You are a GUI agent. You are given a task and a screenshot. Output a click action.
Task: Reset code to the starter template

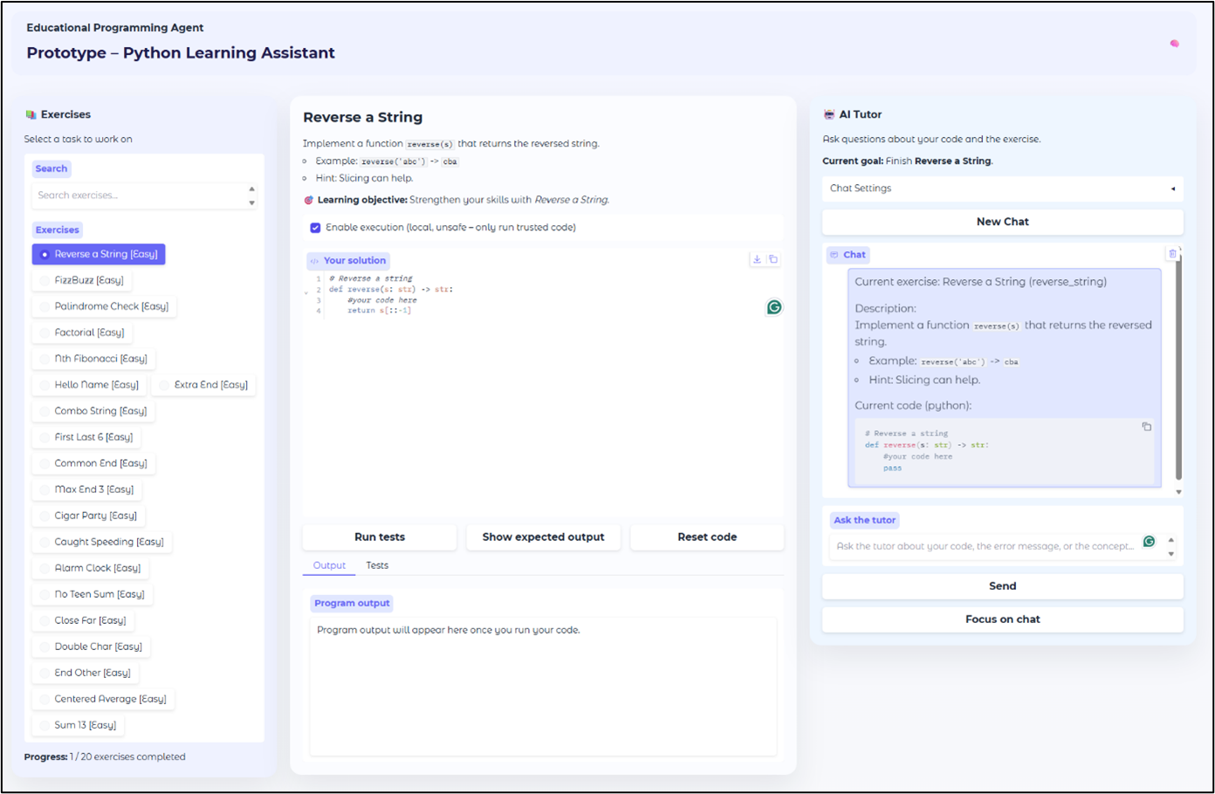[707, 537]
